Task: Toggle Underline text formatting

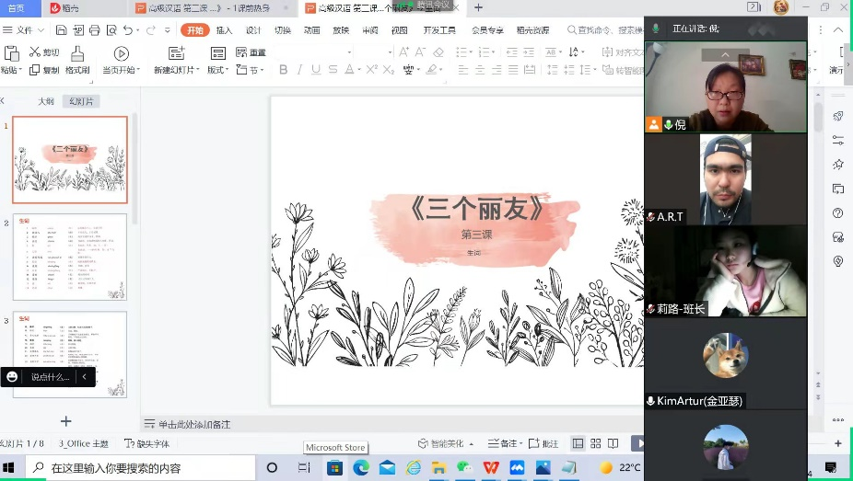Action: 316,70
